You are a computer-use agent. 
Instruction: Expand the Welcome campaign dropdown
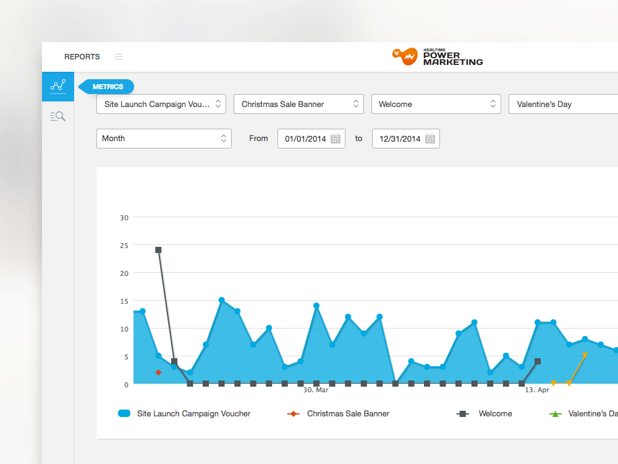(436, 104)
